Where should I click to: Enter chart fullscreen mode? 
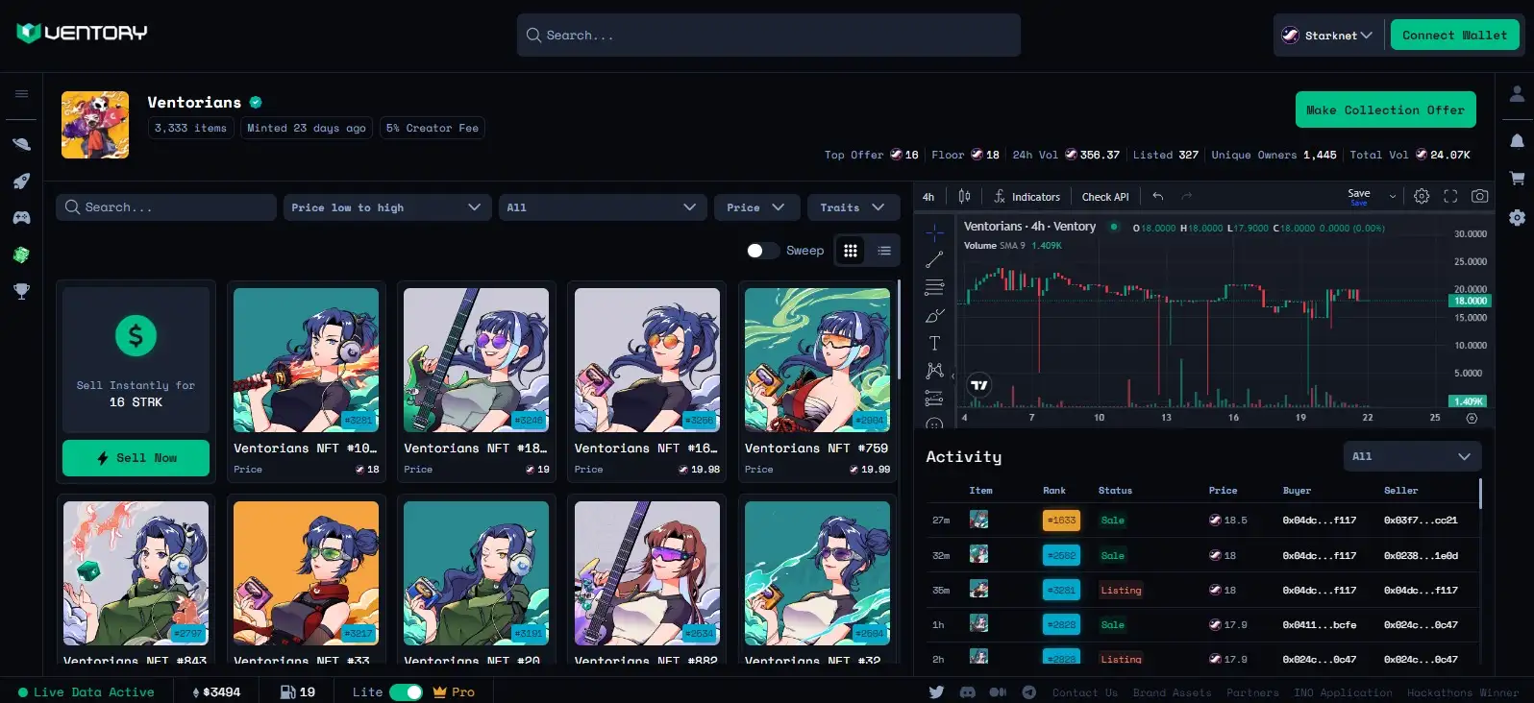point(1450,196)
